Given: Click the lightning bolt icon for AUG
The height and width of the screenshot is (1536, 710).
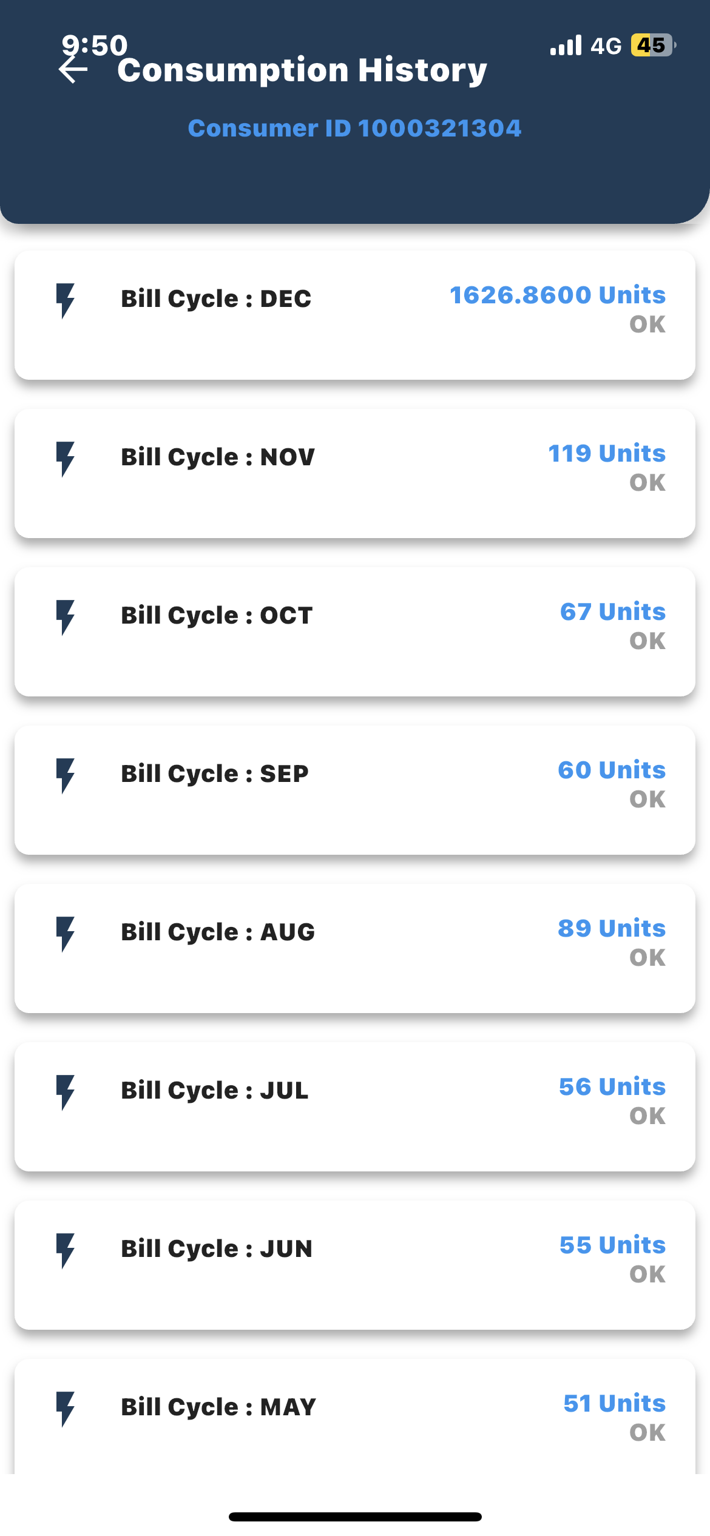Looking at the screenshot, I should [65, 934].
